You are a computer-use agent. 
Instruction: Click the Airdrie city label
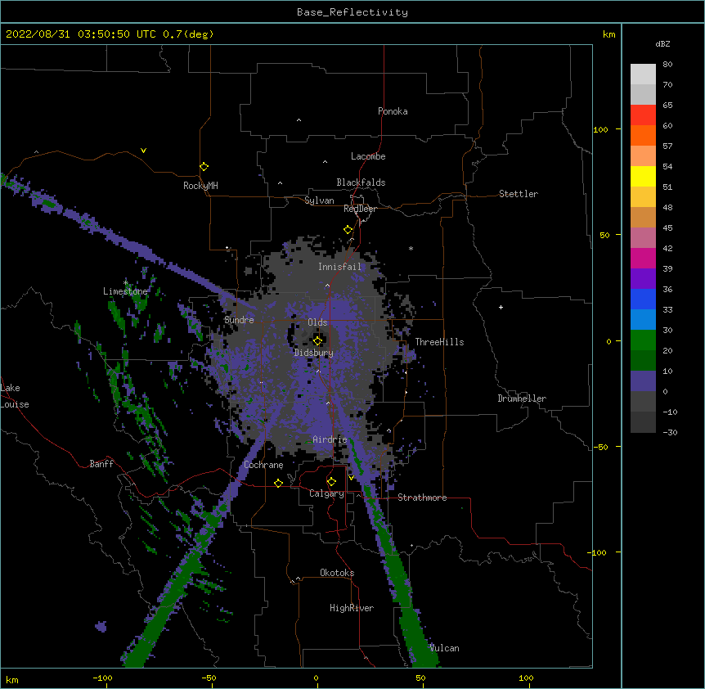pos(330,439)
